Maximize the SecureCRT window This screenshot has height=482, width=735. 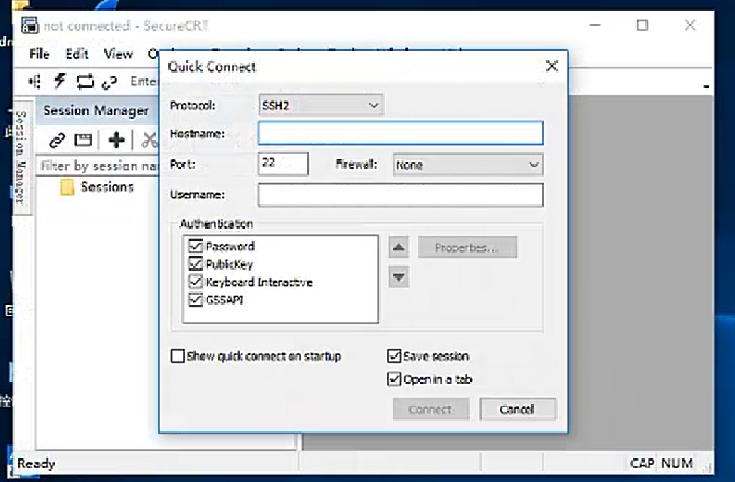coord(642,25)
